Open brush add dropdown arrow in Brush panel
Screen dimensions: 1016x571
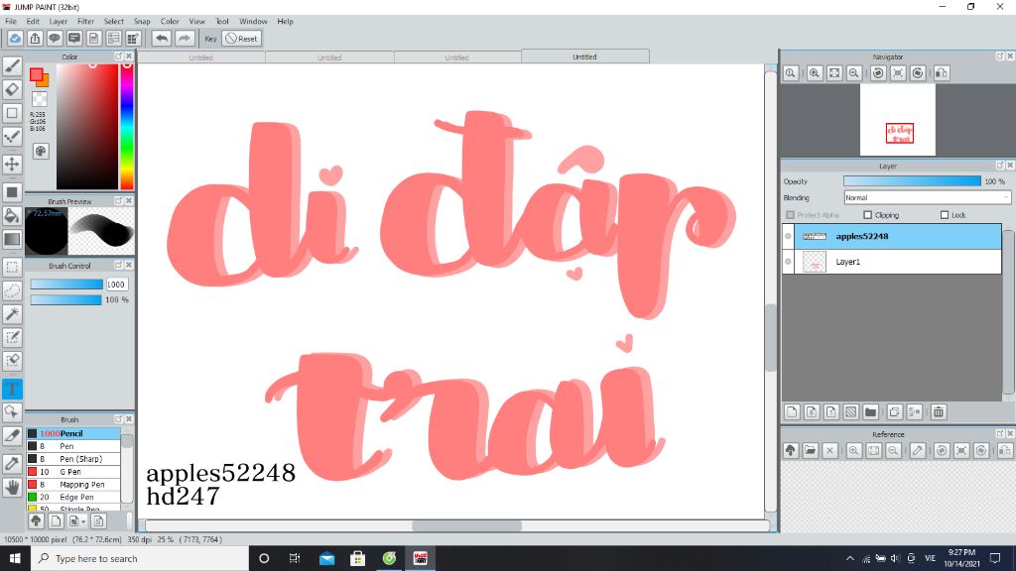click(x=83, y=521)
